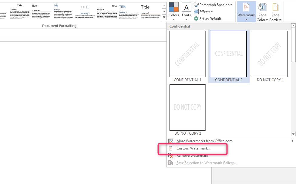This screenshot has width=296, height=184.
Task: Click the Effects option
Action: point(203,11)
